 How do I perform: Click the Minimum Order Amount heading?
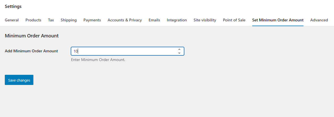click(x=32, y=36)
